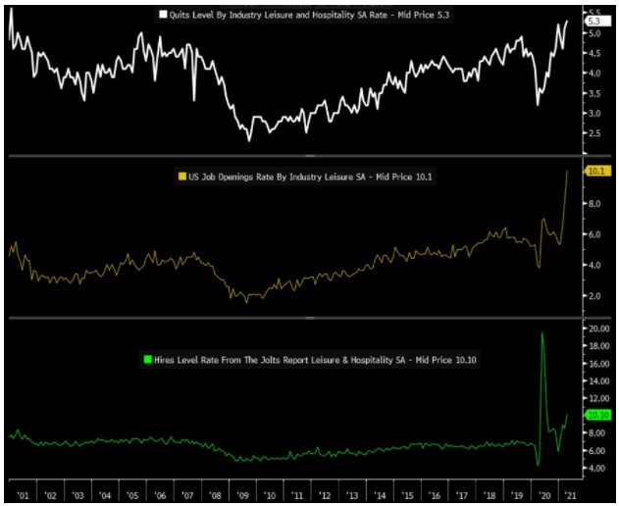
Task: Click the yellow 10.1 last-value tag
Action: click(x=597, y=171)
